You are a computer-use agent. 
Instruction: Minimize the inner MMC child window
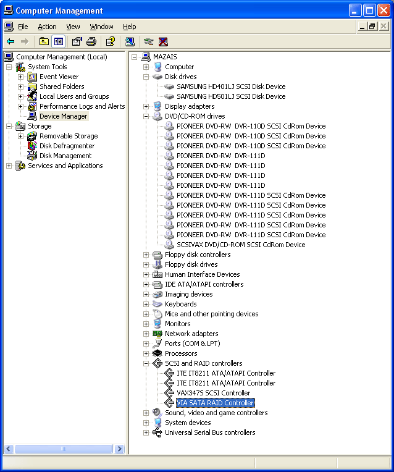coord(363,27)
